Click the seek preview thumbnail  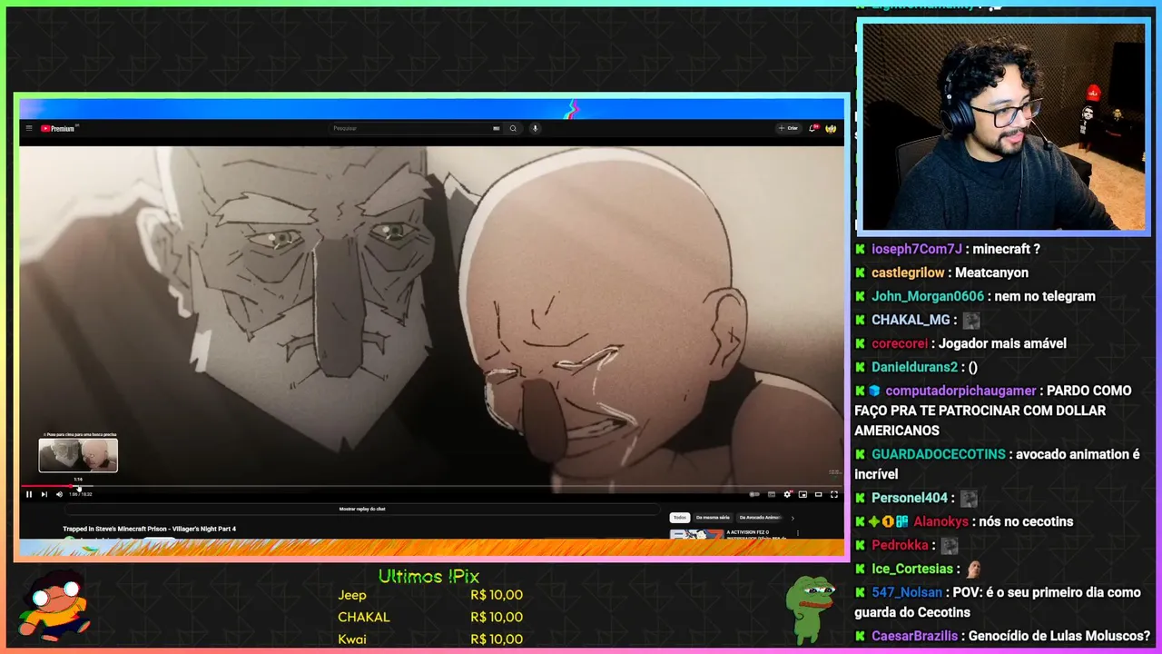click(78, 455)
